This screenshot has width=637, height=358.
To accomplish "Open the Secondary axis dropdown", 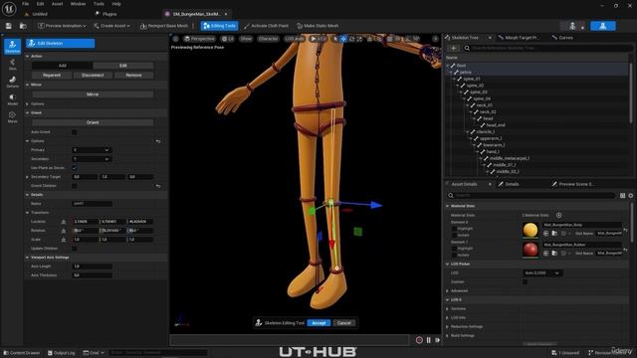I will (92, 159).
